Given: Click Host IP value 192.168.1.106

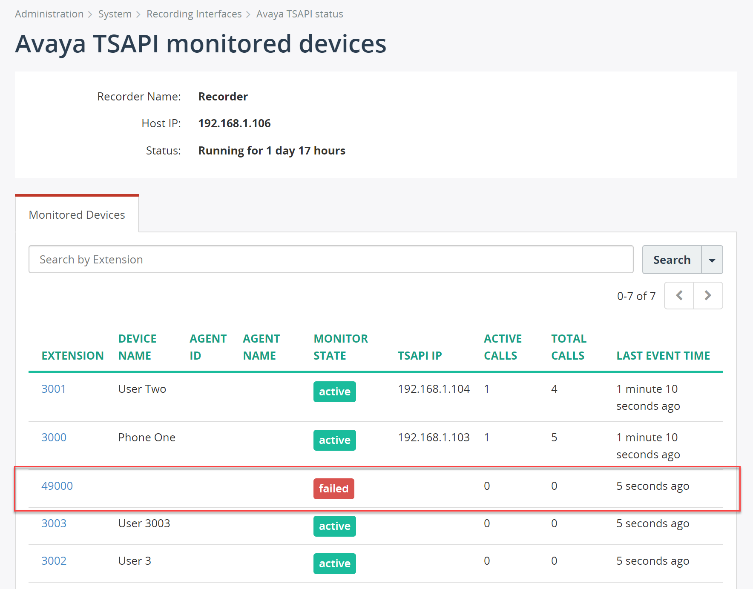Looking at the screenshot, I should [x=235, y=123].
